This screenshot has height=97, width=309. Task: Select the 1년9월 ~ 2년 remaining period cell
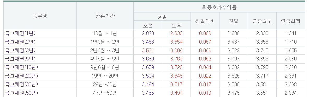(x=105, y=42)
